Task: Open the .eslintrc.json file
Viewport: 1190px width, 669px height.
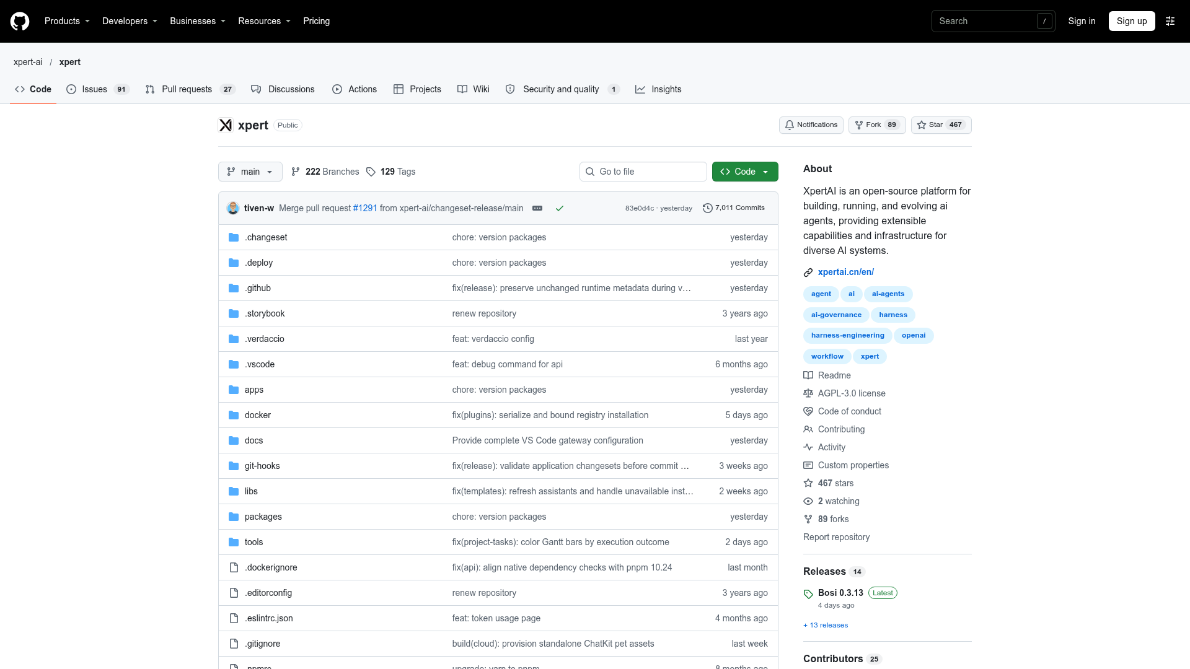Action: 269,618
